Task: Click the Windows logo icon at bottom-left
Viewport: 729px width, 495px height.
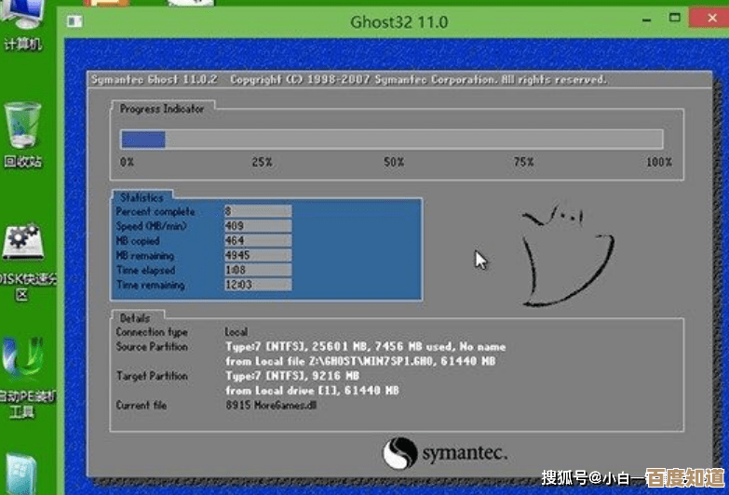Action: [22, 475]
